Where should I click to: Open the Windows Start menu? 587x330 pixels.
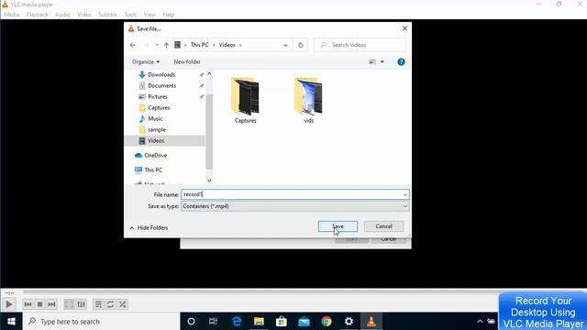tap(11, 322)
